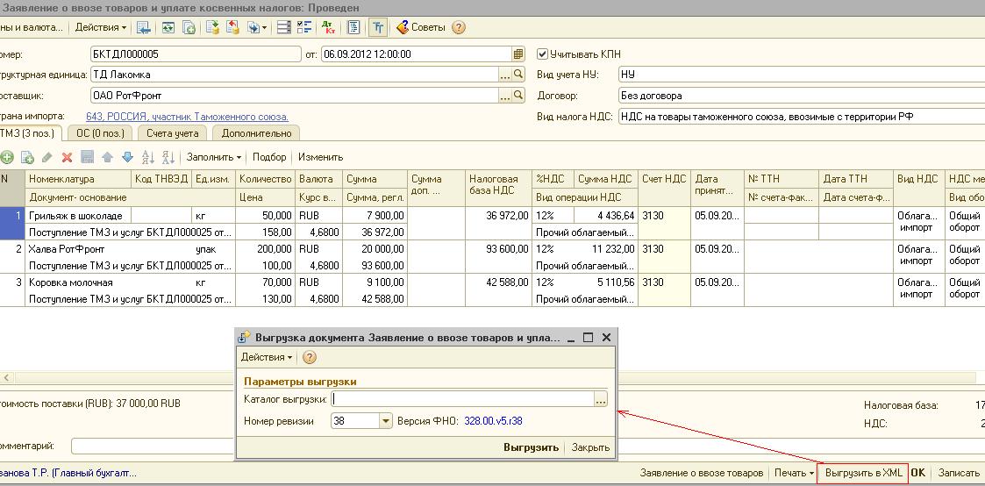The height and width of the screenshot is (486, 985).
Task: Sort rows ascending in table toolbar
Action: point(147,157)
